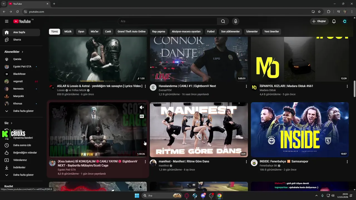
Task: Open Shorts from the sidebar
Action: tap(21, 40)
